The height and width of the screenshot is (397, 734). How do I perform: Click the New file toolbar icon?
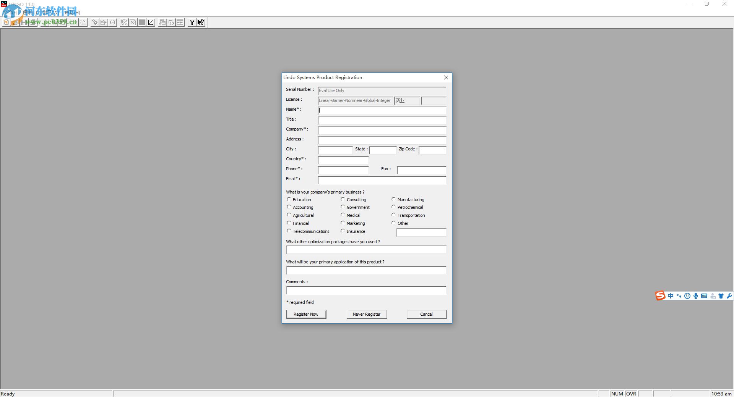click(x=6, y=23)
